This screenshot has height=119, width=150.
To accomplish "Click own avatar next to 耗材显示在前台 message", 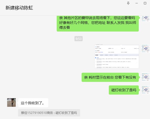I will click(x=146, y=77).
